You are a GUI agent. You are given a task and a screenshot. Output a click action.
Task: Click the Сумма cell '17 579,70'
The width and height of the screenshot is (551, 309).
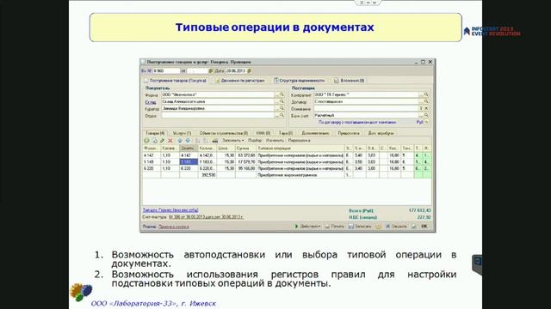click(x=245, y=162)
